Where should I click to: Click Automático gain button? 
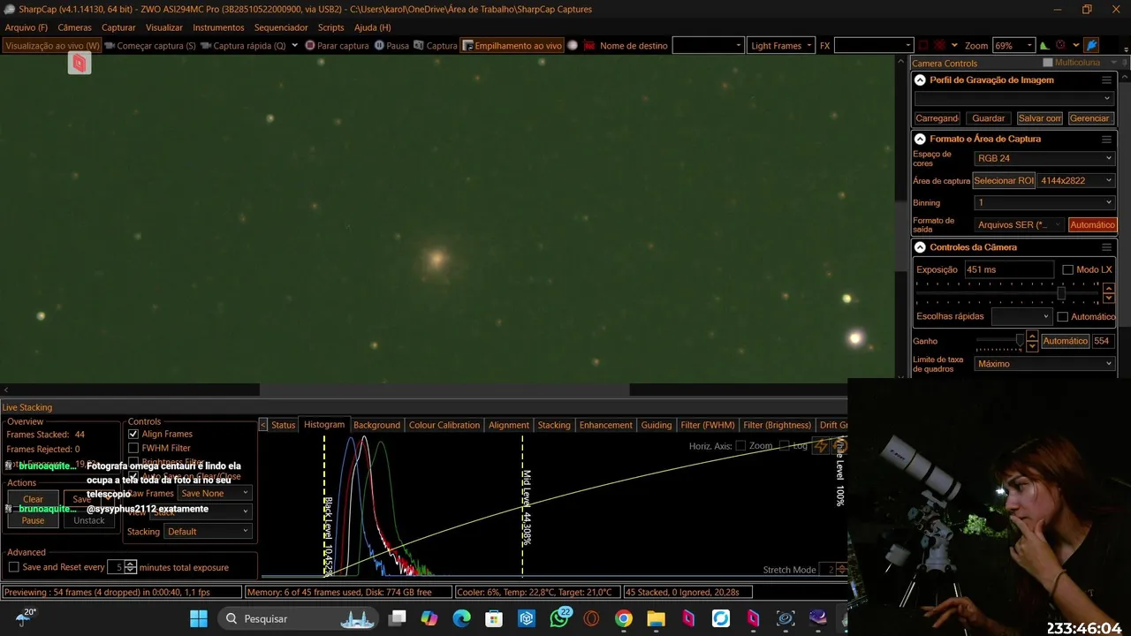click(1065, 341)
